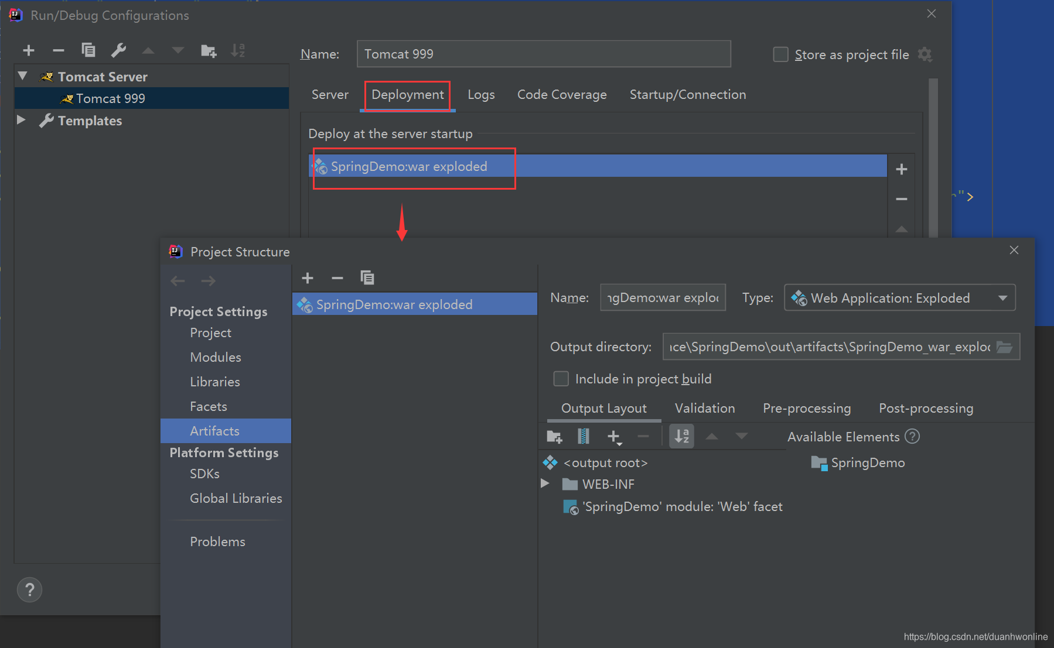This screenshot has height=648, width=1054.
Task: Remove selected run configuration with minus icon
Action: pos(58,51)
